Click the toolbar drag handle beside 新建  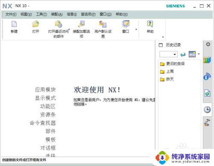3,30
